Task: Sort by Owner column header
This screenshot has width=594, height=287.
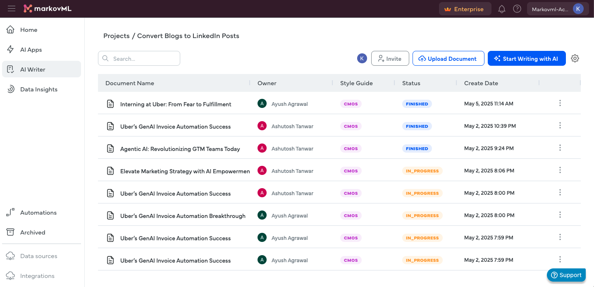Action: [x=267, y=83]
